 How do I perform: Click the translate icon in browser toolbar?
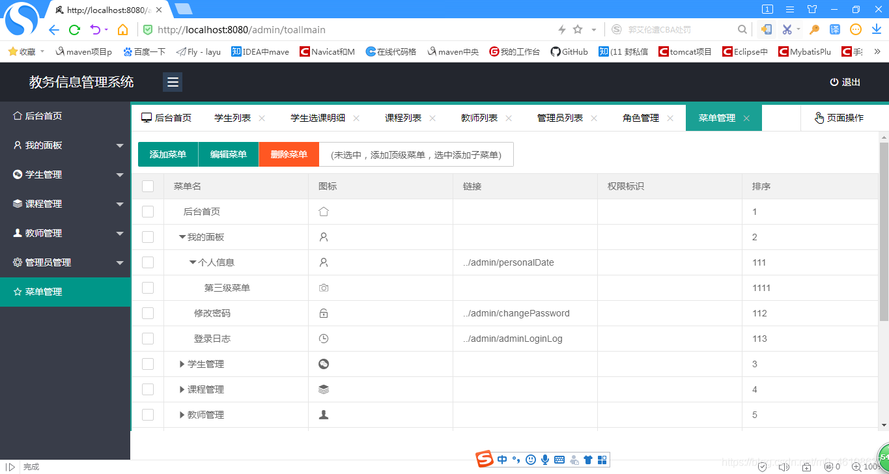click(835, 30)
